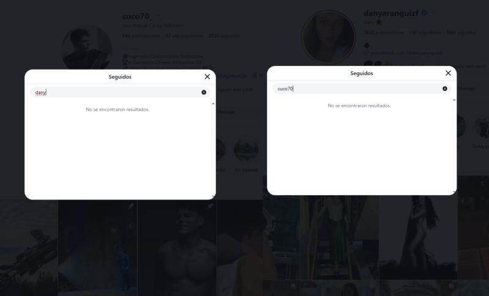Close the left Seguidos dialog
This screenshot has height=296, width=489.
pyautogui.click(x=207, y=76)
